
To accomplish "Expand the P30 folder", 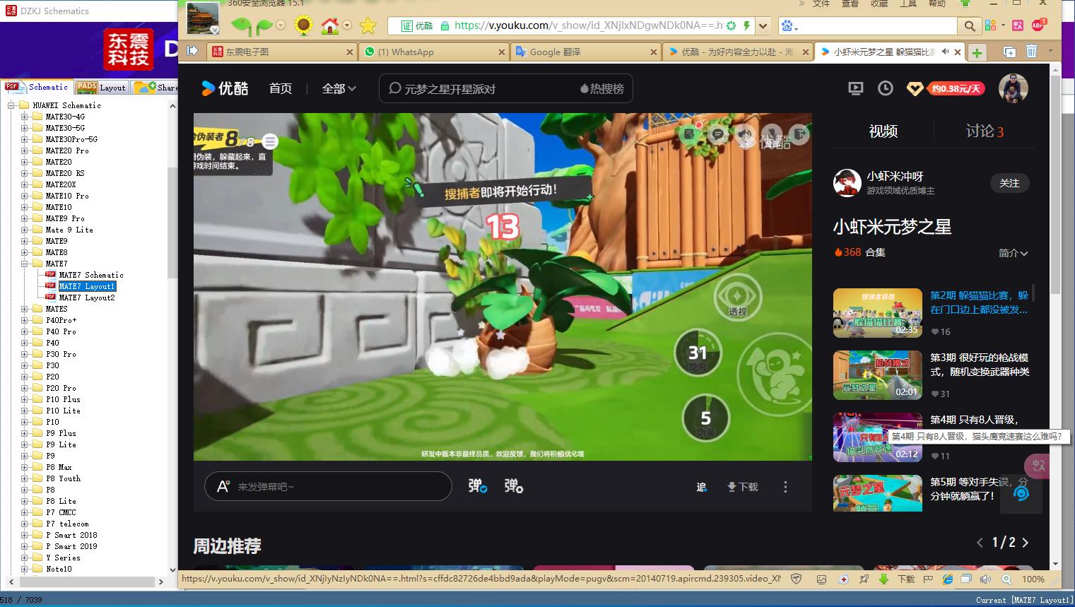I will (x=24, y=365).
